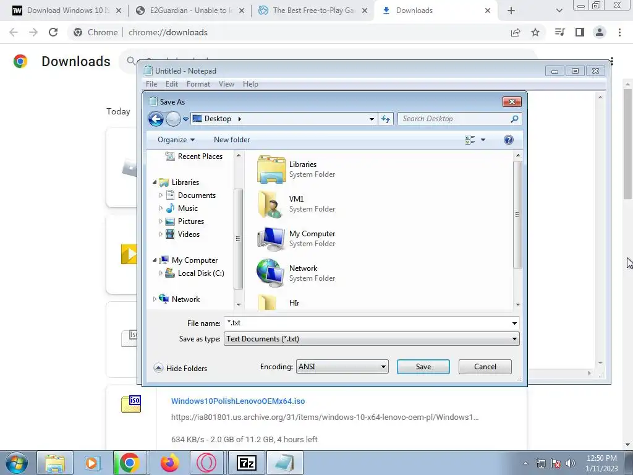This screenshot has width=633, height=475.
Task: Go back using the Save As back arrow
Action: point(156,119)
